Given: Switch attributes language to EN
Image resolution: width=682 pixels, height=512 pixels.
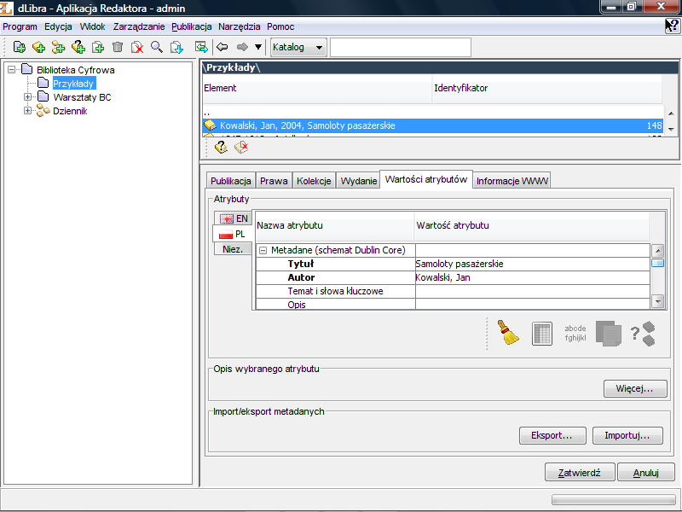Looking at the screenshot, I should tap(234, 218).
